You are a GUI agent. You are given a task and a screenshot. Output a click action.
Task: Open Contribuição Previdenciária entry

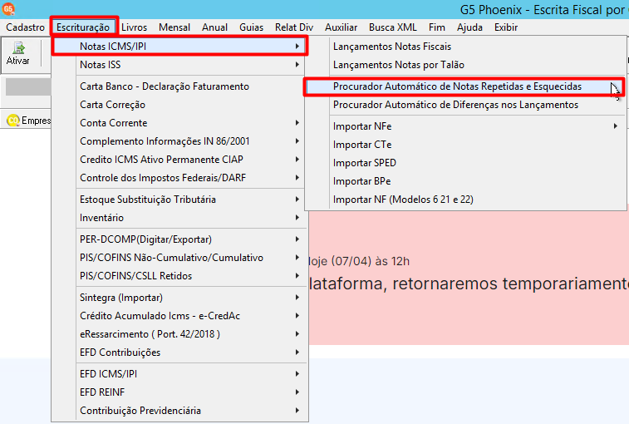click(179, 411)
